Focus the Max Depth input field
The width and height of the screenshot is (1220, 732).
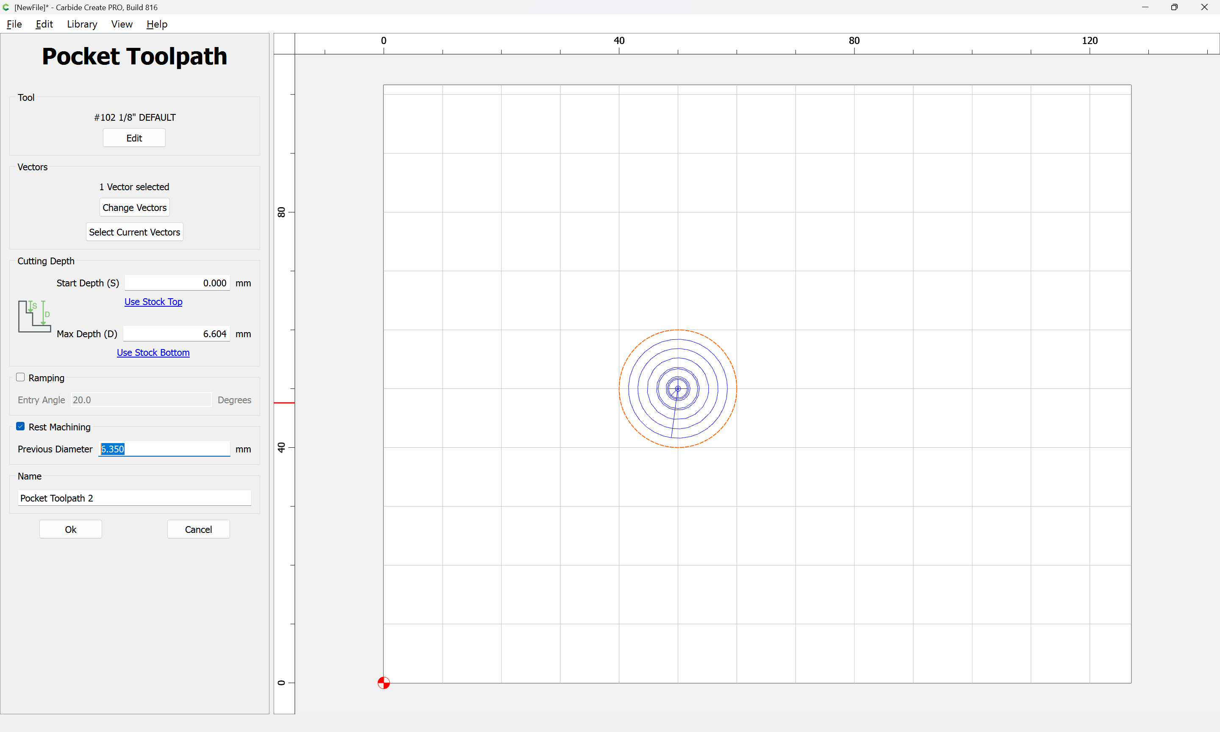[176, 334]
